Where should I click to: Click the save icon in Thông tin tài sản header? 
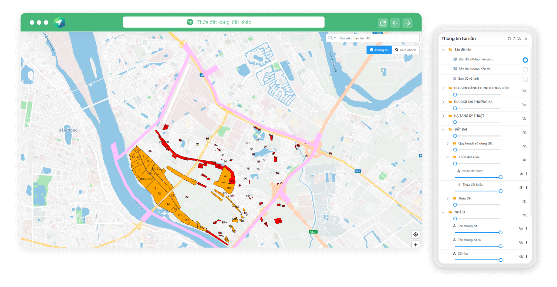pyautogui.click(x=509, y=39)
